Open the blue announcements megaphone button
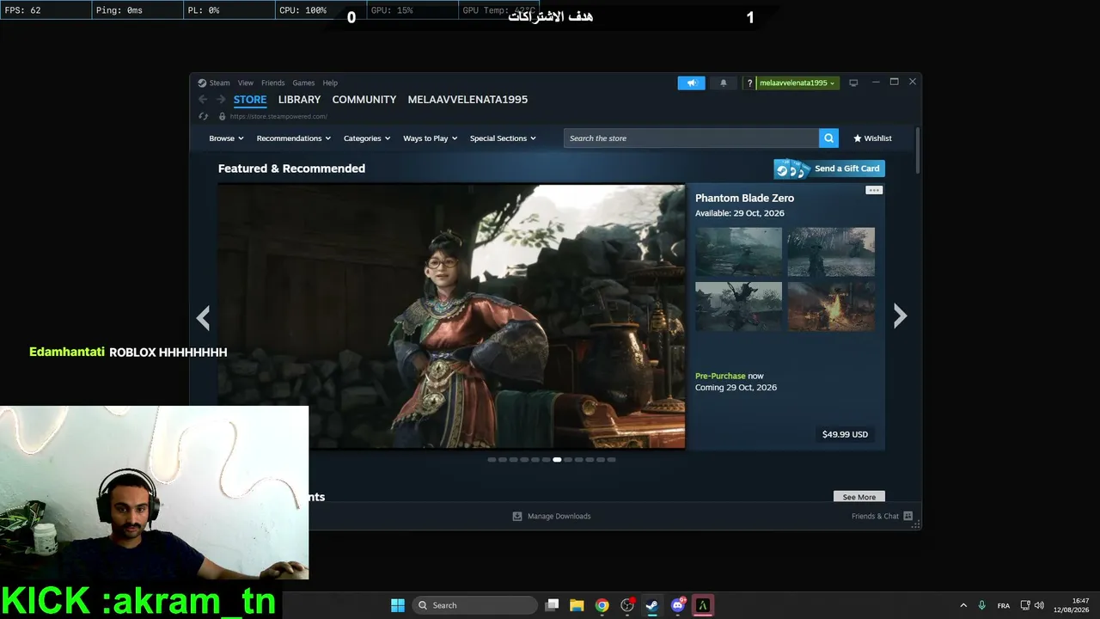 coord(691,83)
